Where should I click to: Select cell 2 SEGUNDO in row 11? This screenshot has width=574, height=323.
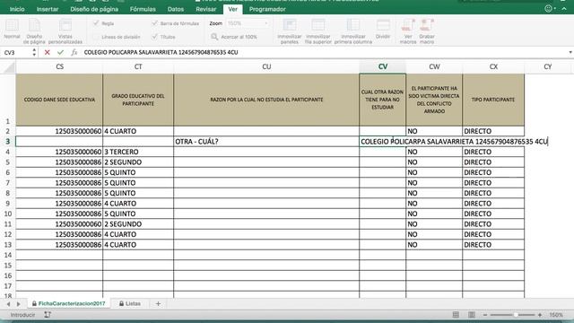(138, 223)
